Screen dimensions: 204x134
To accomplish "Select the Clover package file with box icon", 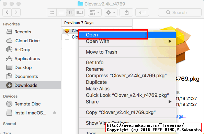I will pyautogui.click(x=71, y=31).
